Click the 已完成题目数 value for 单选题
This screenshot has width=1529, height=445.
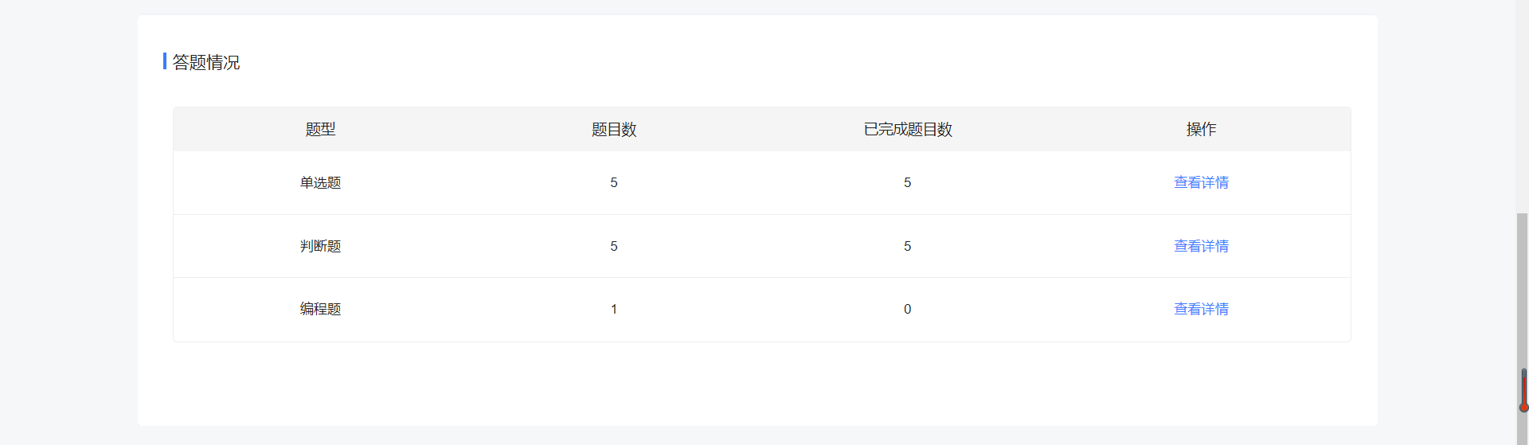[907, 182]
